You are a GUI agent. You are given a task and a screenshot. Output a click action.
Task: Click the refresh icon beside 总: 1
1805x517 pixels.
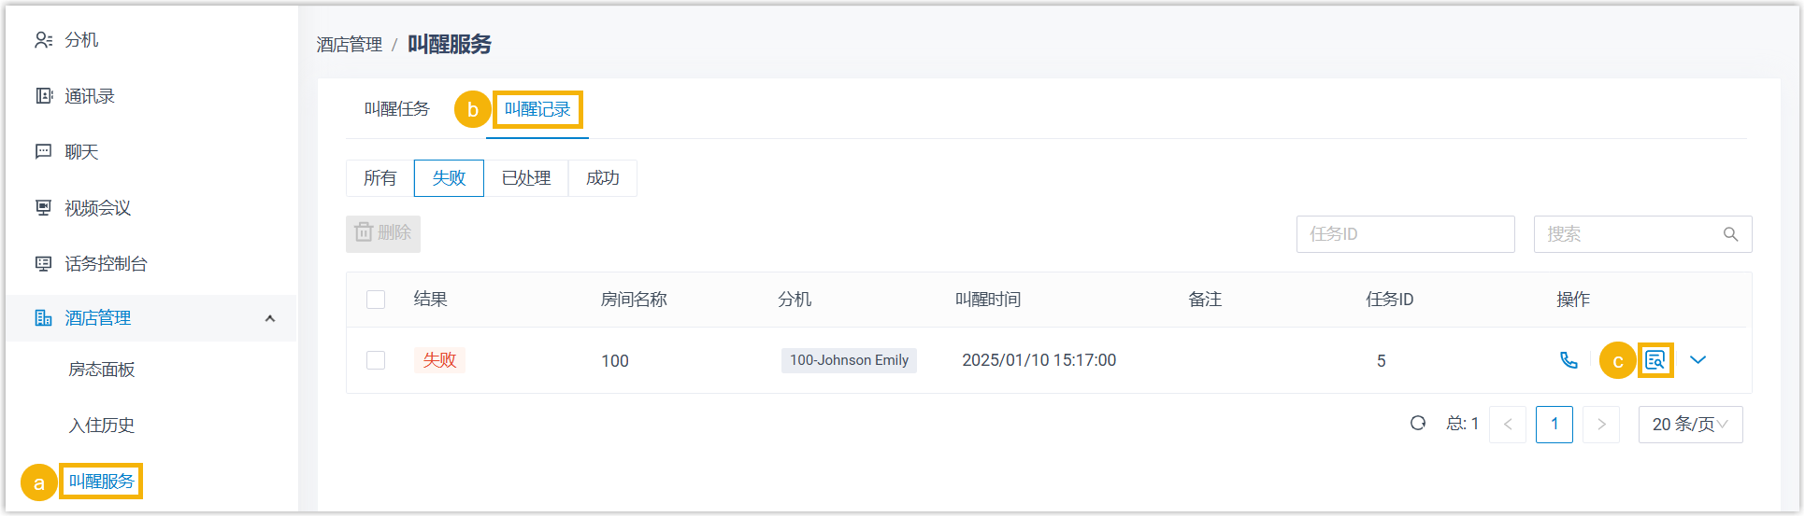pyautogui.click(x=1418, y=424)
